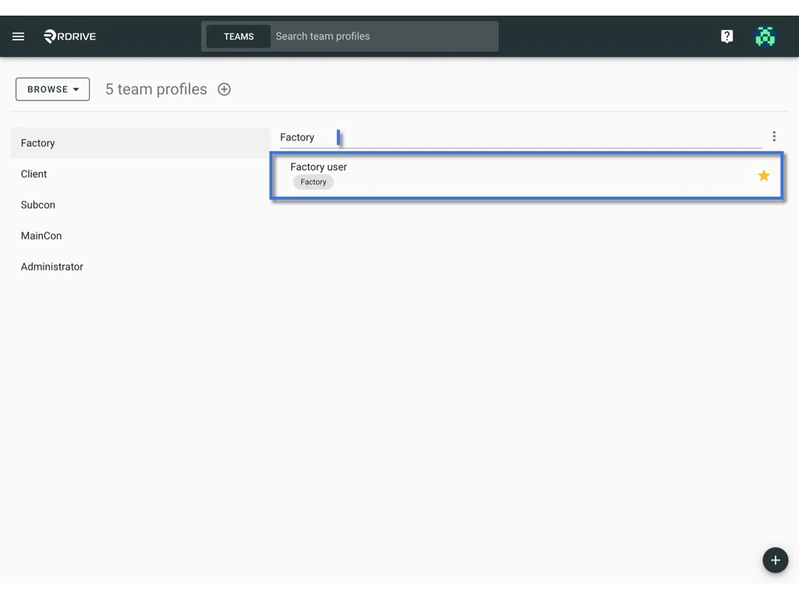Open the pixel-art avatar account menu

click(x=765, y=36)
